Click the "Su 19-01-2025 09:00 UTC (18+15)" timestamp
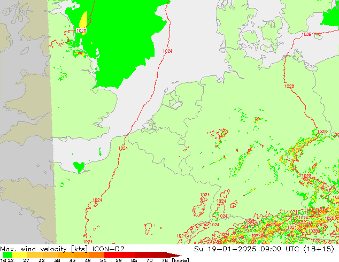 (264, 249)
